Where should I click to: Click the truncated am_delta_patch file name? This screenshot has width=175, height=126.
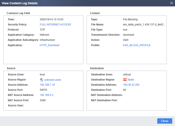click(x=144, y=25)
